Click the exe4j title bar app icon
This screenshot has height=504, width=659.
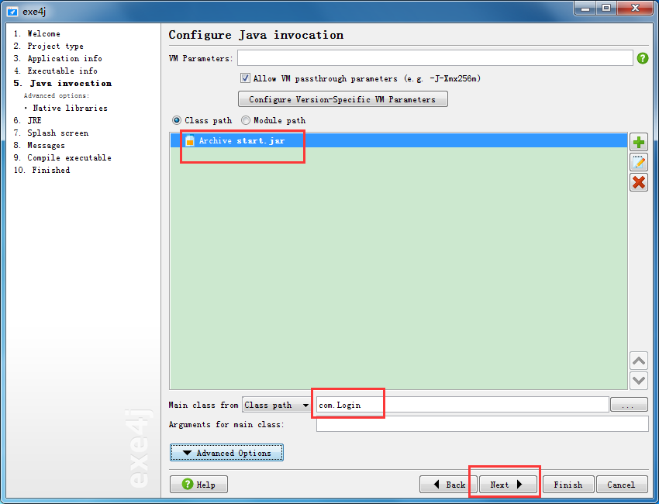12,12
